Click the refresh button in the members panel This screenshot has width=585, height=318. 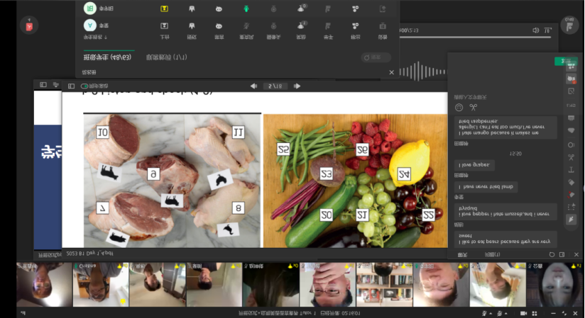pos(376,57)
